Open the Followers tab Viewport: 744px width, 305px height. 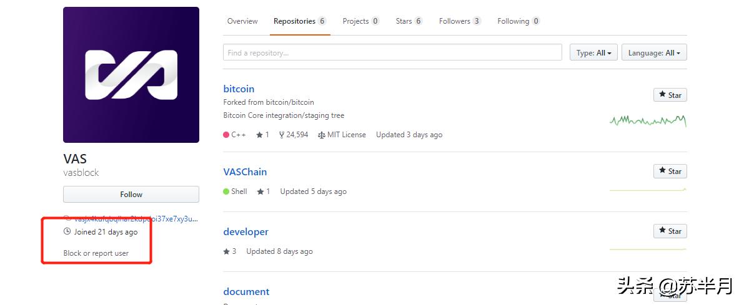coord(459,21)
